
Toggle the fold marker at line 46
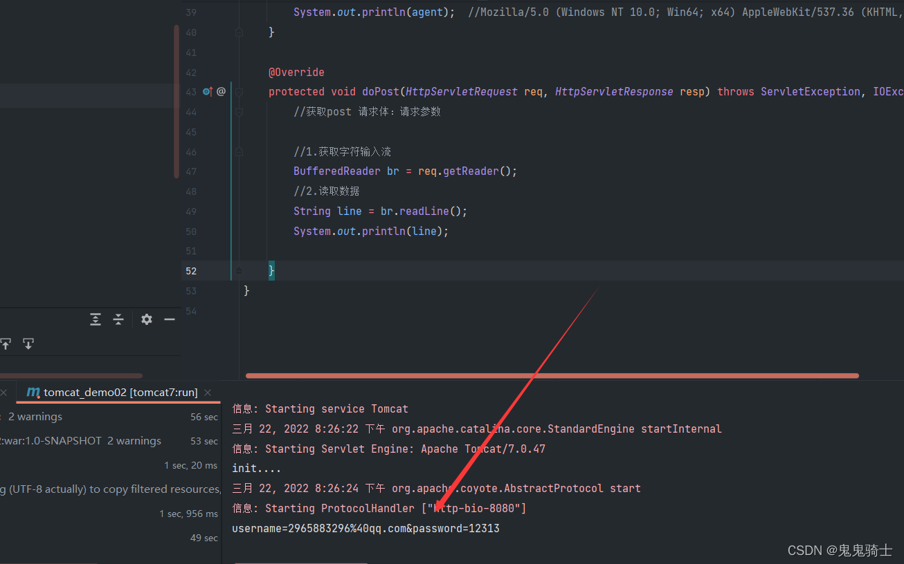click(x=239, y=151)
